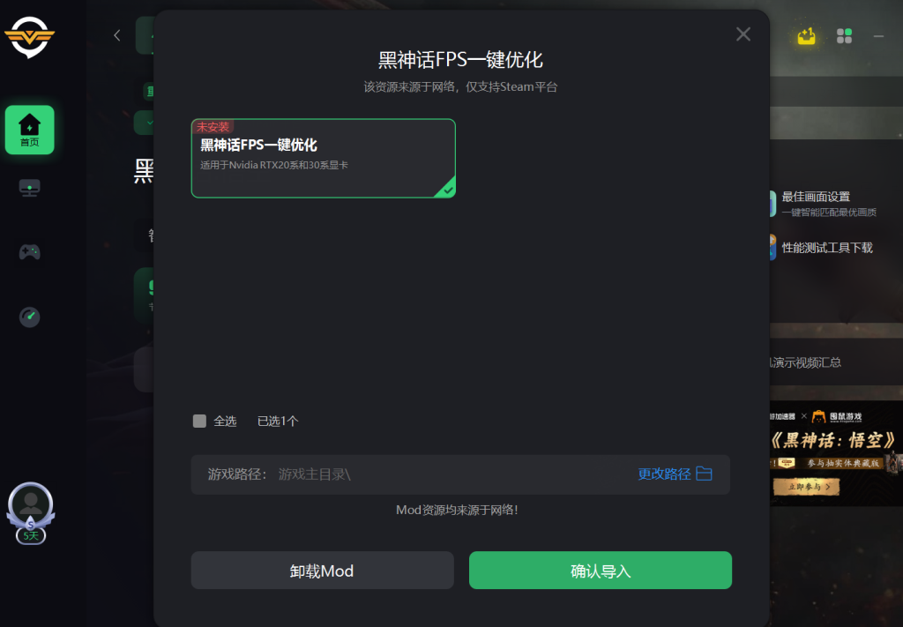The width and height of the screenshot is (903, 627).
Task: Open the monitor icon in sidebar
Action: tap(29, 188)
